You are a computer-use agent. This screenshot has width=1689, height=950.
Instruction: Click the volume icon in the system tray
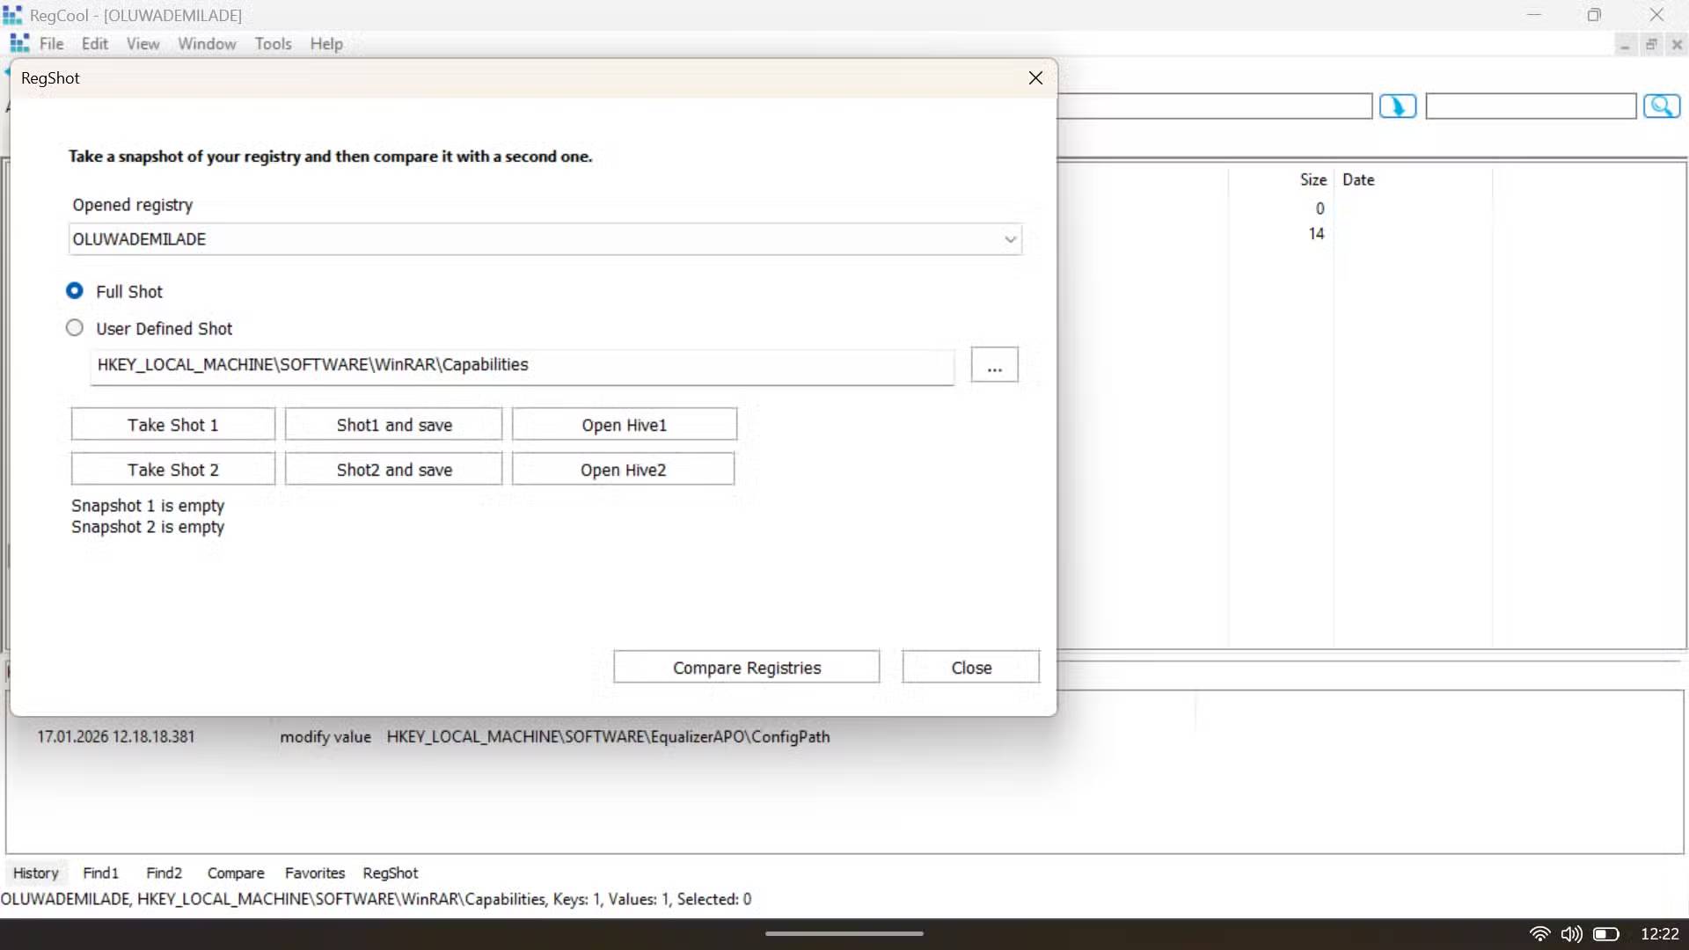coord(1572,933)
